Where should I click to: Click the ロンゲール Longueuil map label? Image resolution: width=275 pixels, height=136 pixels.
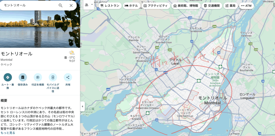247,96
